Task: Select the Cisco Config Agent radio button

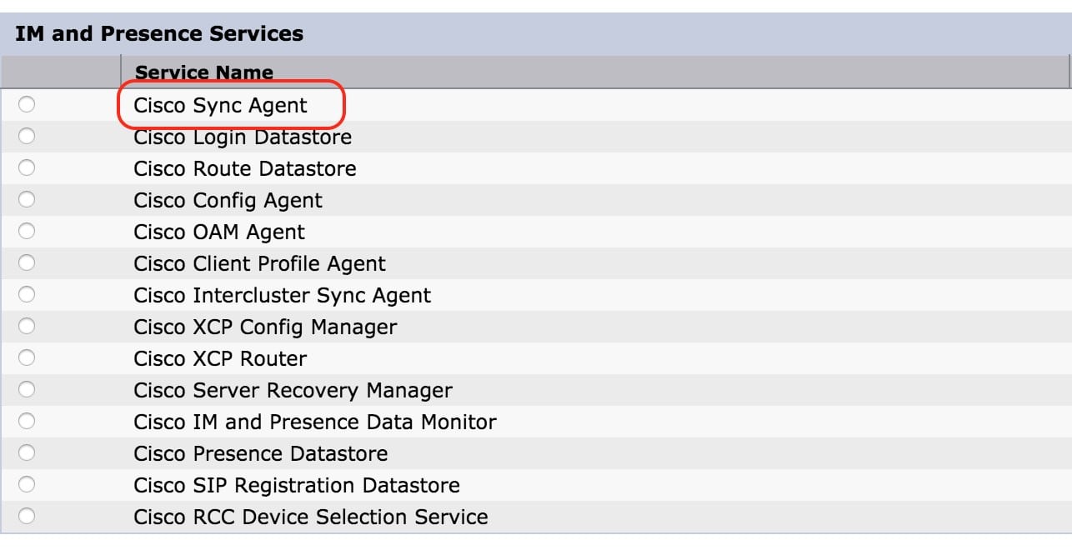Action: pyautogui.click(x=28, y=200)
